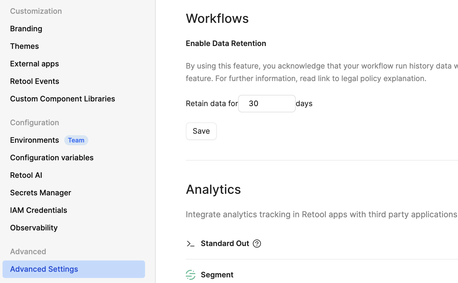Click the green Segment logo icon
The height and width of the screenshot is (283, 458).
(190, 275)
